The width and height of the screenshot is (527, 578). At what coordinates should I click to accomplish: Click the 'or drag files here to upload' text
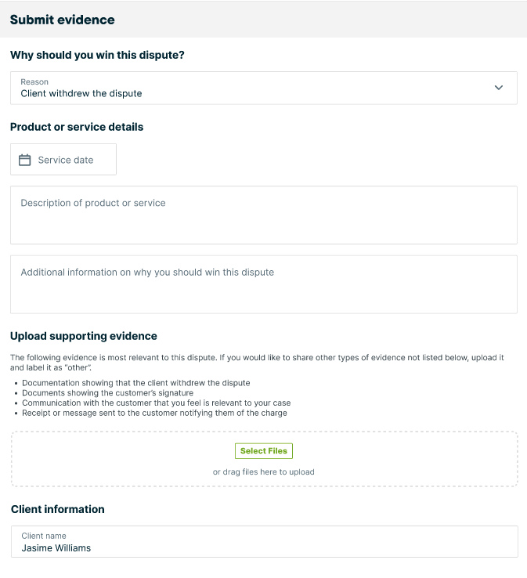tap(263, 471)
